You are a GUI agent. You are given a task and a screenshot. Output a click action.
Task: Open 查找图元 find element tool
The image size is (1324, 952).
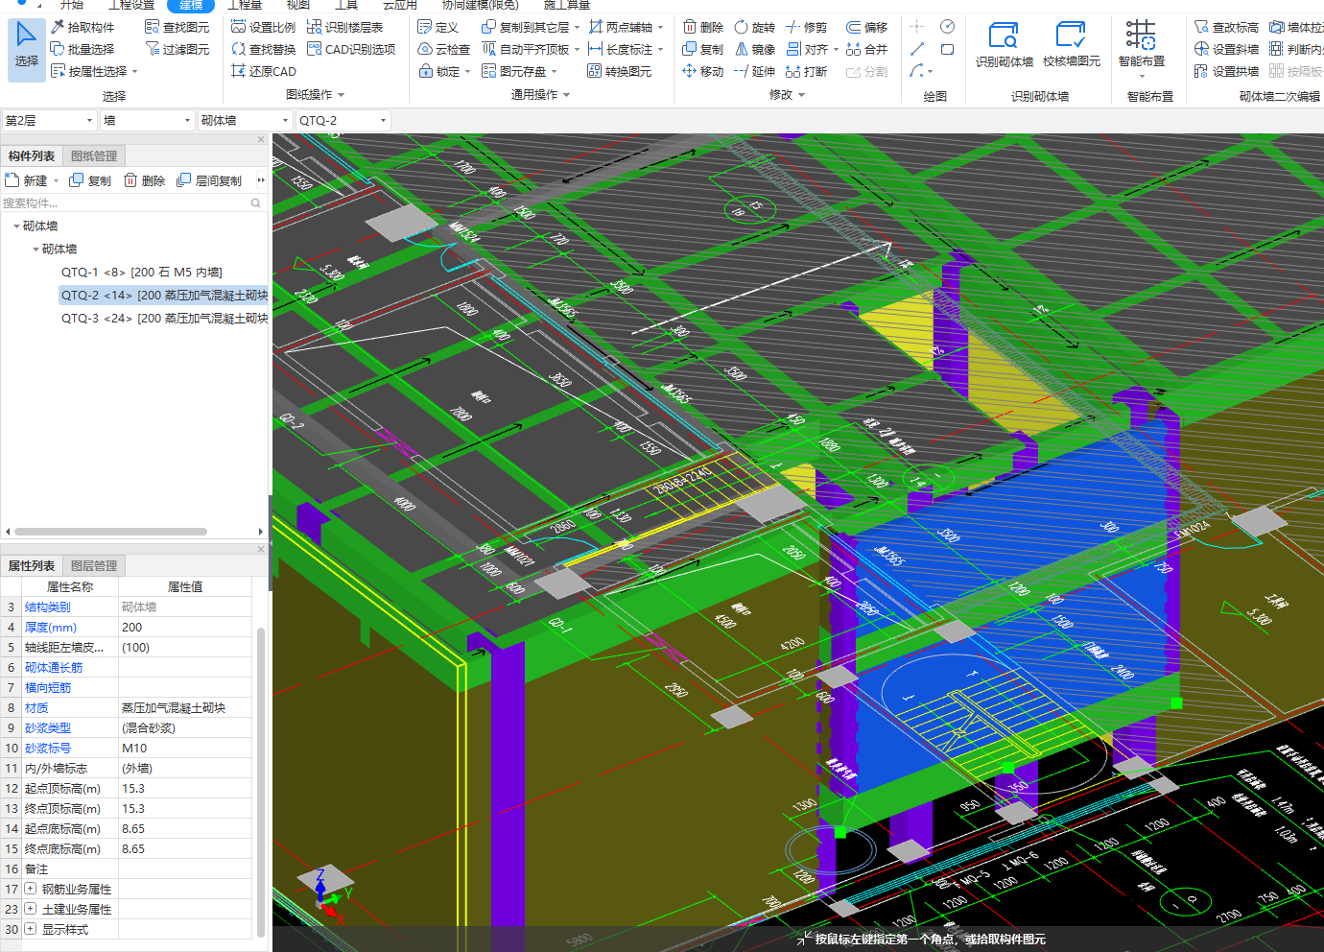click(177, 27)
